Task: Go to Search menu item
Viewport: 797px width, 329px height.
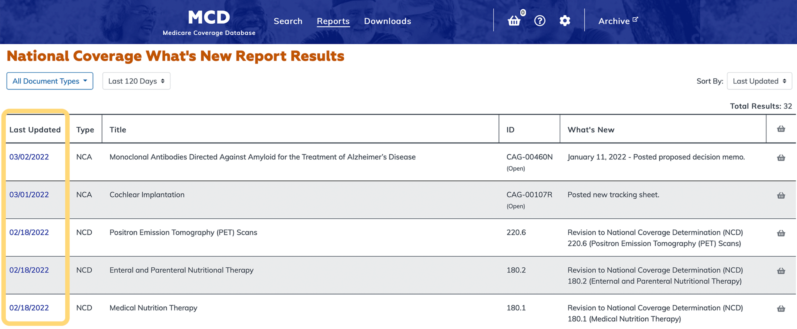Action: pos(288,21)
